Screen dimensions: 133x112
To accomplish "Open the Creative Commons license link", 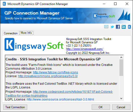I will point(48,76).
